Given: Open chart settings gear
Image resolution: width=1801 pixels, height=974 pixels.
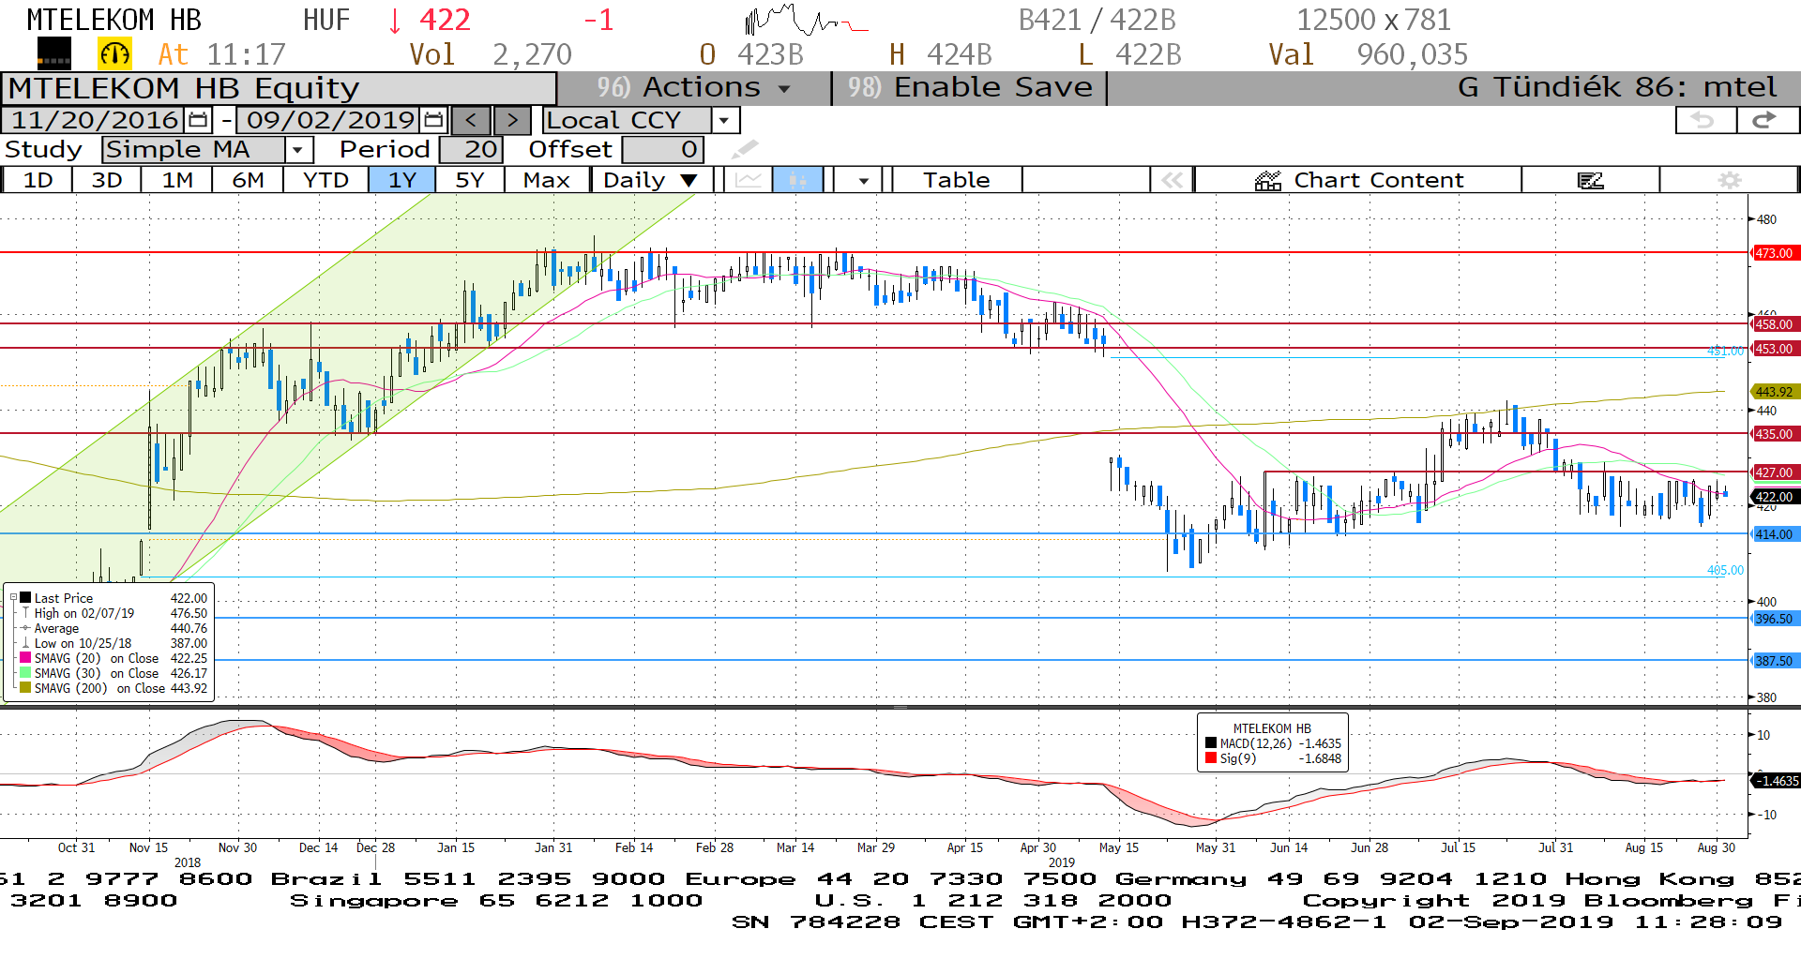Looking at the screenshot, I should [x=1729, y=180].
